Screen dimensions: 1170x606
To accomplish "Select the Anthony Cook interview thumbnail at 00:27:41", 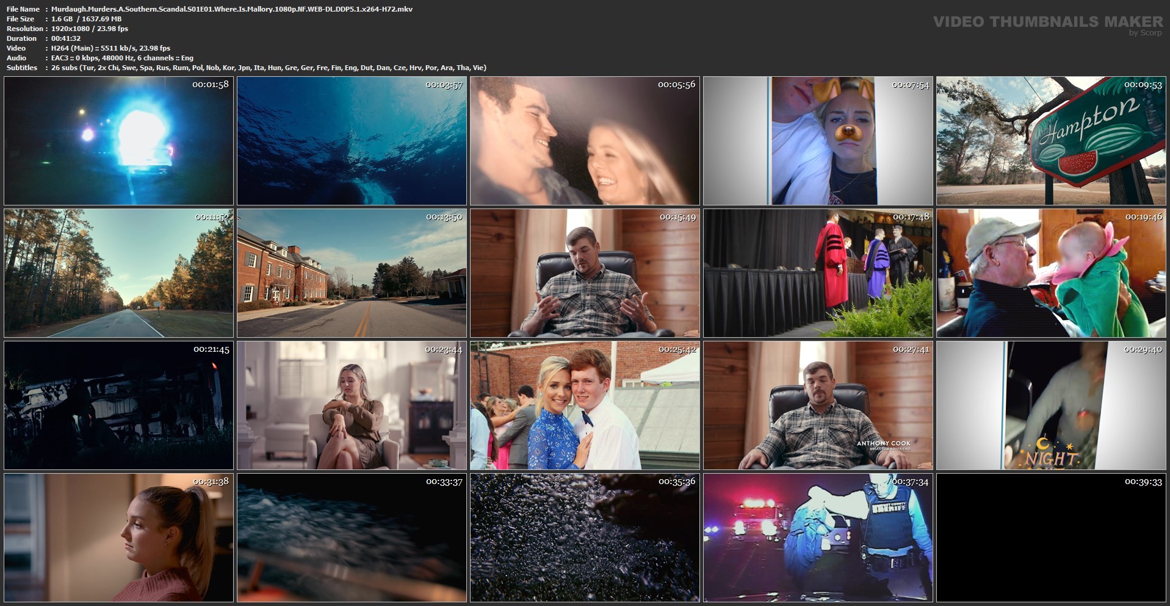I will pos(818,405).
